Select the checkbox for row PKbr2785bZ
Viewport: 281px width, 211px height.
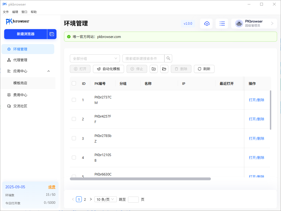click(x=74, y=138)
